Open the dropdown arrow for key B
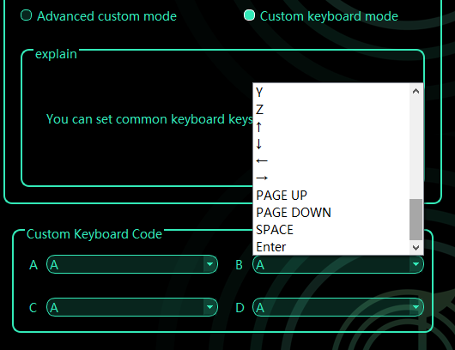The width and height of the screenshot is (455, 350). tap(416, 264)
